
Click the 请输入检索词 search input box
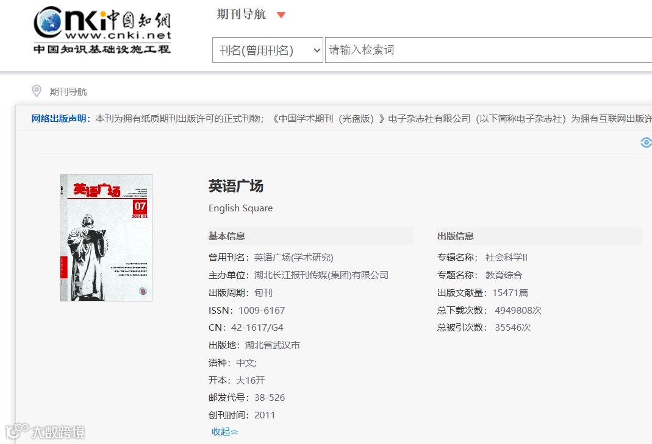(x=488, y=51)
